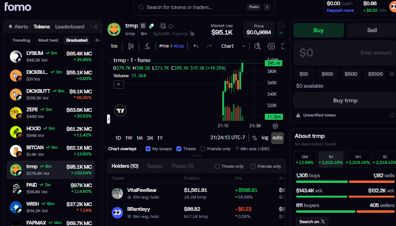
Task: Click the LYSIUM token avatar
Action: 16,57
